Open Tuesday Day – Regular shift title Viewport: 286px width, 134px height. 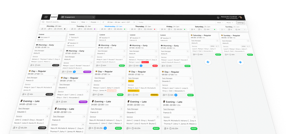[x=71, y=78]
